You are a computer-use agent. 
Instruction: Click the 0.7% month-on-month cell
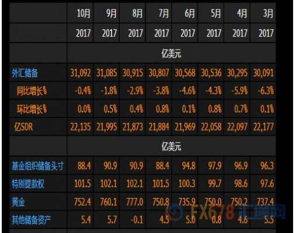[x=241, y=109]
